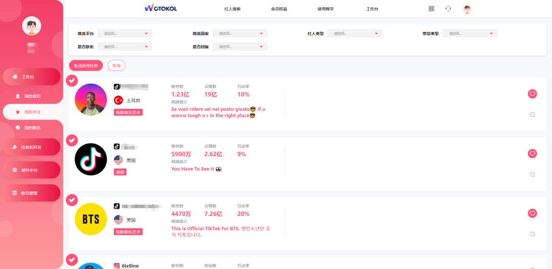Open the 筛选平台 dropdown
The width and height of the screenshot is (552, 269).
pos(125,33)
